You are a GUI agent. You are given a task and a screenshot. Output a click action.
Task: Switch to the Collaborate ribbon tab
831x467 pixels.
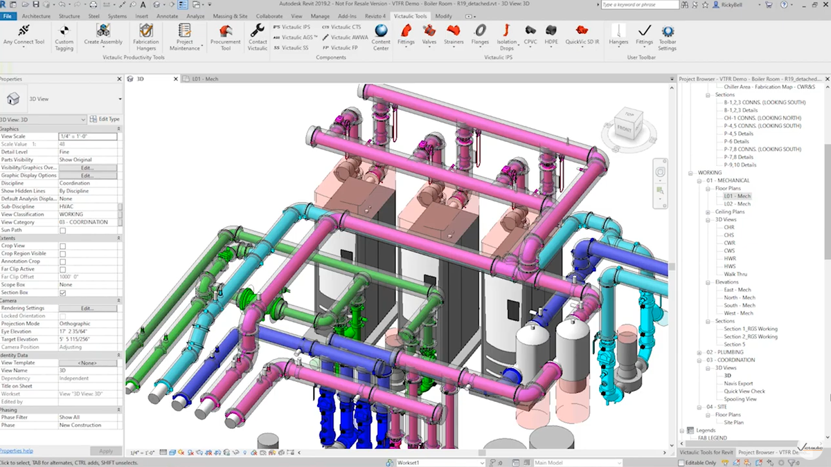[x=269, y=15]
